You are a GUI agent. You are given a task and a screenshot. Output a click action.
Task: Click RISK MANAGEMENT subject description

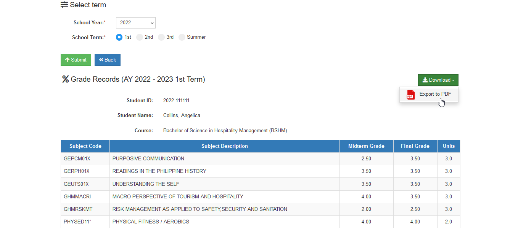[200, 209]
